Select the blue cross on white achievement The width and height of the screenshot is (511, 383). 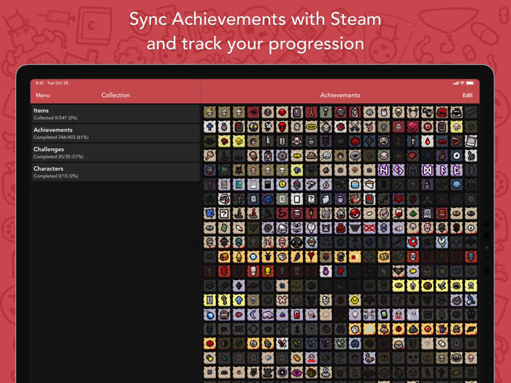click(x=210, y=127)
